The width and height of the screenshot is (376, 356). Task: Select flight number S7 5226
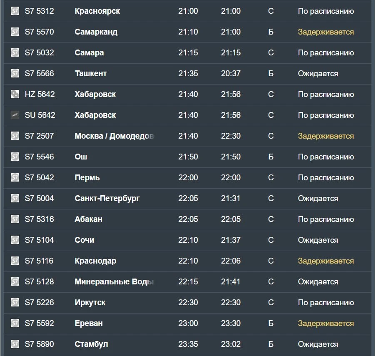pyautogui.click(x=39, y=303)
